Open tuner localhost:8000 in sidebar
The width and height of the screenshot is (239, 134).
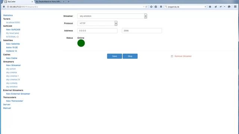(x=13, y=22)
